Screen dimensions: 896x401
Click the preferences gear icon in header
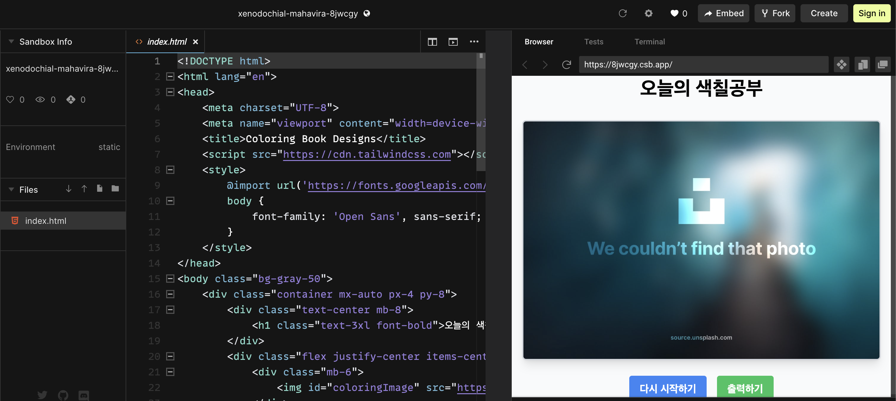click(x=648, y=13)
